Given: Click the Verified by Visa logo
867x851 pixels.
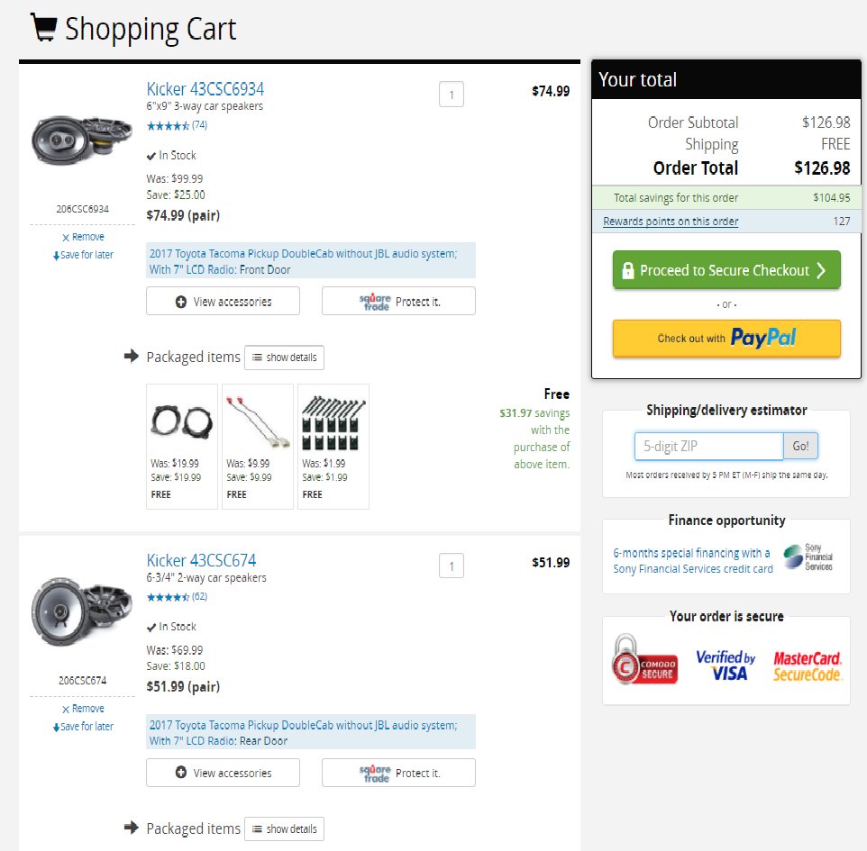Looking at the screenshot, I should pos(726,665).
